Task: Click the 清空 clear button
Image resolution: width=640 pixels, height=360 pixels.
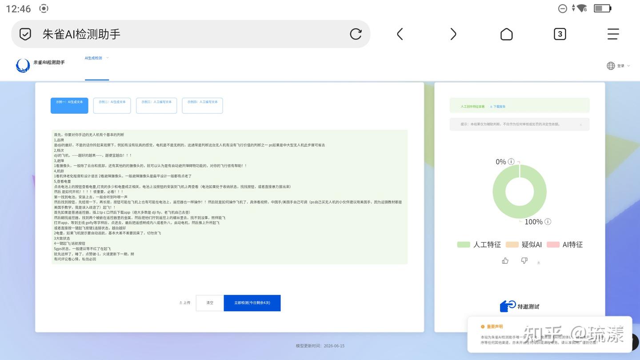Action: (210, 303)
